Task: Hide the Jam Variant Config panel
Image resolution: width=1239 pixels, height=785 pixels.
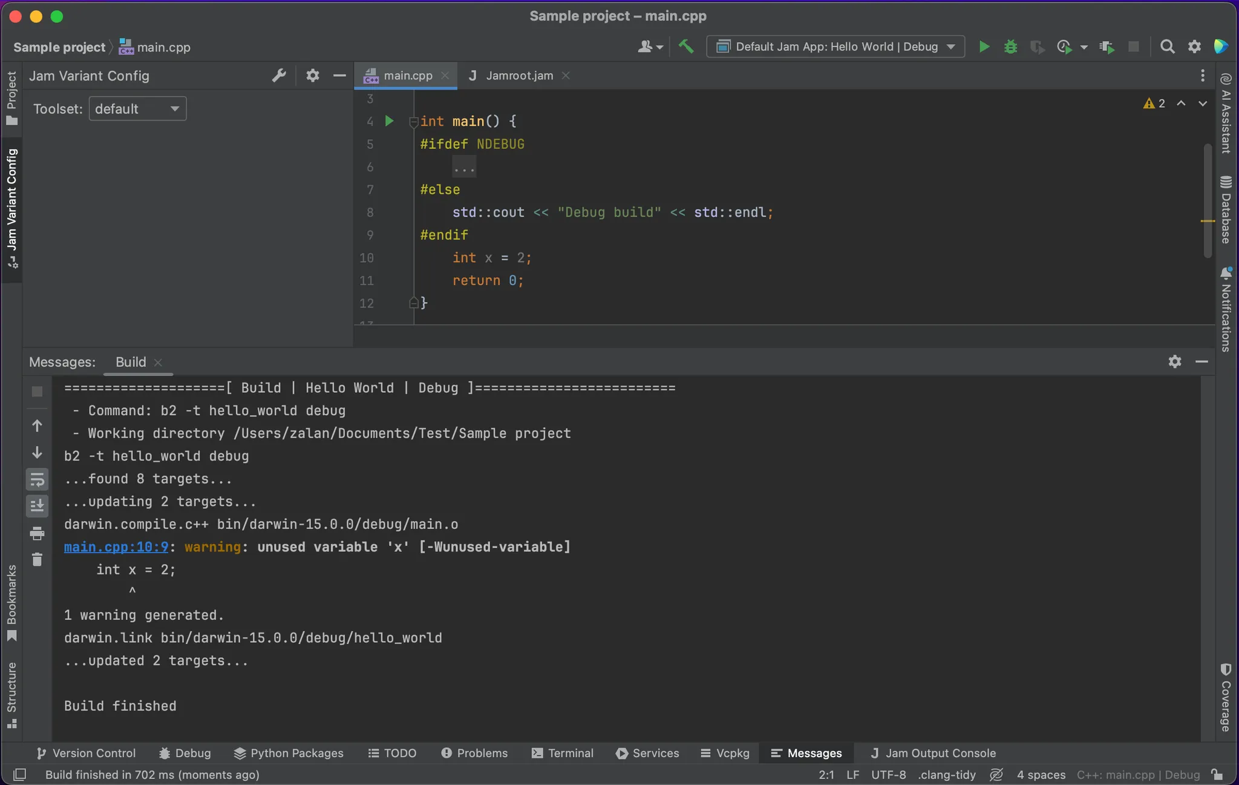Action: coord(339,76)
